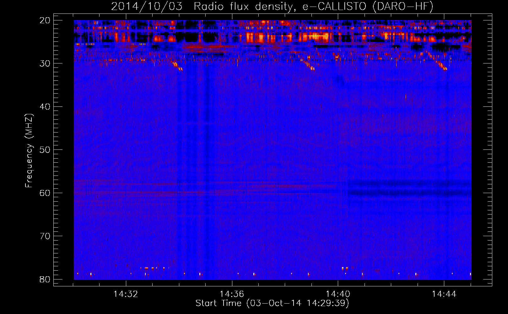The image size is (508, 314).
Task: Click the 80 MHz frequency tick label
Action: coord(45,279)
